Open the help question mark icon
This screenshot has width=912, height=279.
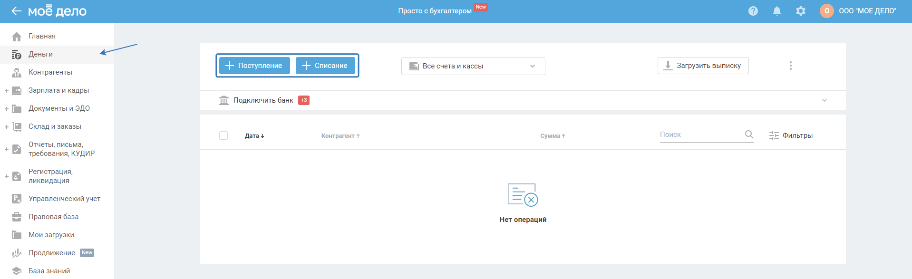click(x=753, y=11)
